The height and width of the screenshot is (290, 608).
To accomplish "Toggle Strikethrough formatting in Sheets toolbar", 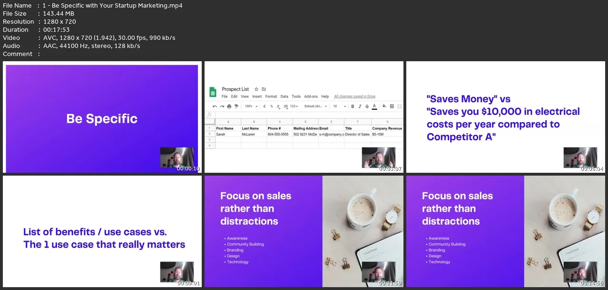I will (x=367, y=106).
